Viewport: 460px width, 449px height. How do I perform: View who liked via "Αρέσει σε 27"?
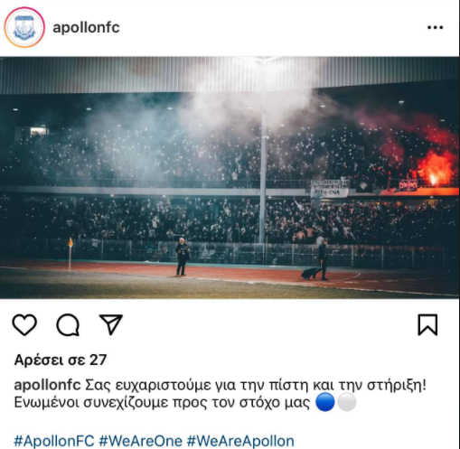click(x=61, y=360)
